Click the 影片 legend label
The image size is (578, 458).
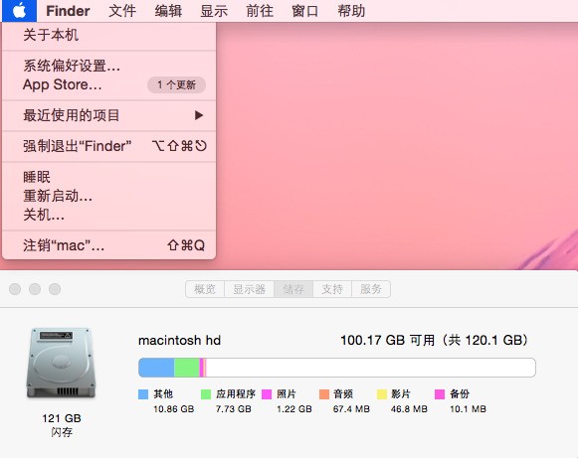pos(401,394)
